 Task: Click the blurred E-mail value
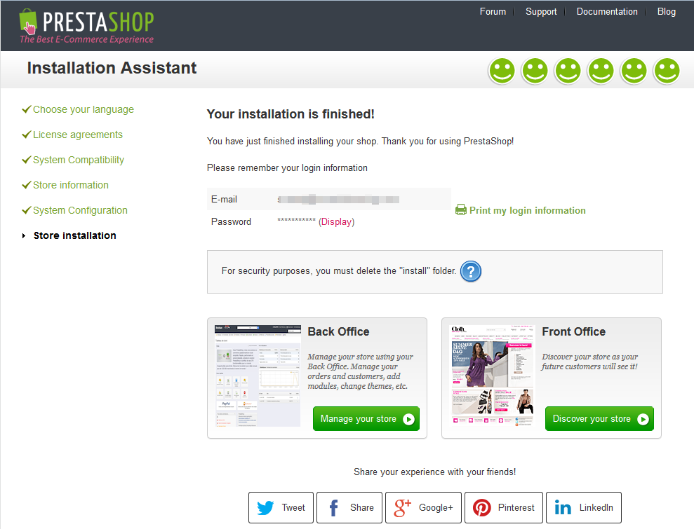tap(338, 199)
